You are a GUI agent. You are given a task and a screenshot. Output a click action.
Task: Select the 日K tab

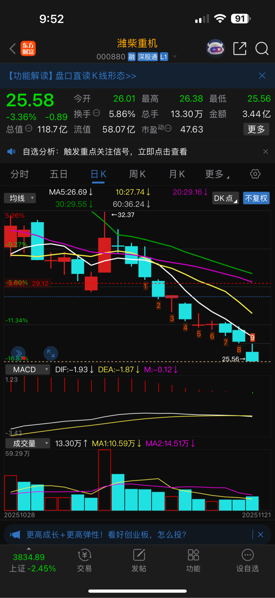[x=98, y=174]
